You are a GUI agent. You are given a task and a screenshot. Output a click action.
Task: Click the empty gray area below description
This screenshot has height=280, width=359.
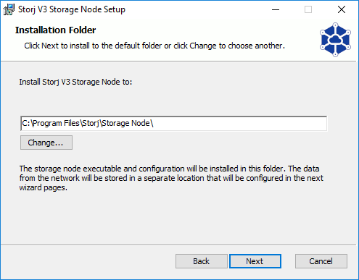pos(179,219)
